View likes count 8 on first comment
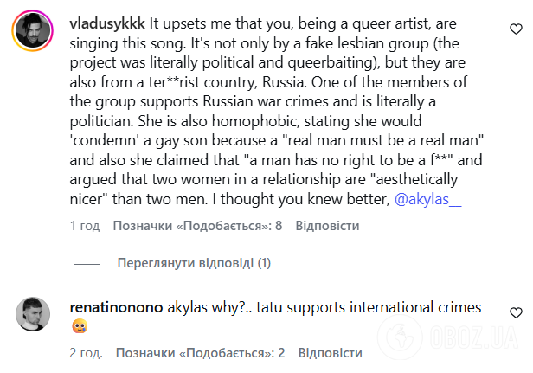This screenshot has height=373, width=533. coord(197,226)
